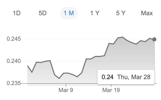Click the highlighted 1 M tab
This screenshot has height=100, width=161.
(69, 13)
